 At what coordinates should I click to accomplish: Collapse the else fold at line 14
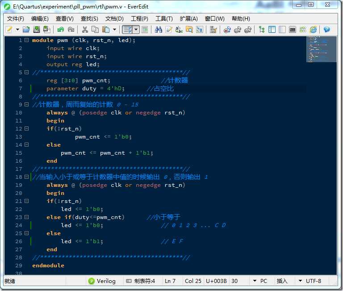[x=26, y=145]
